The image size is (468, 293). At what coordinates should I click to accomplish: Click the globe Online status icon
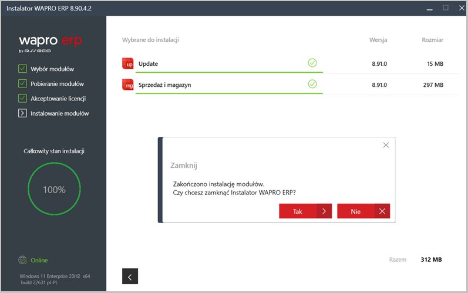tap(22, 260)
